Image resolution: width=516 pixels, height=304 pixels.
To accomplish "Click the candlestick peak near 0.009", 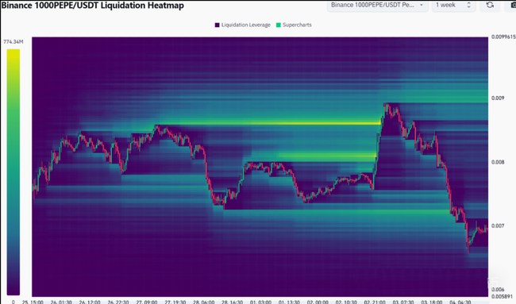I will pyautogui.click(x=387, y=106).
